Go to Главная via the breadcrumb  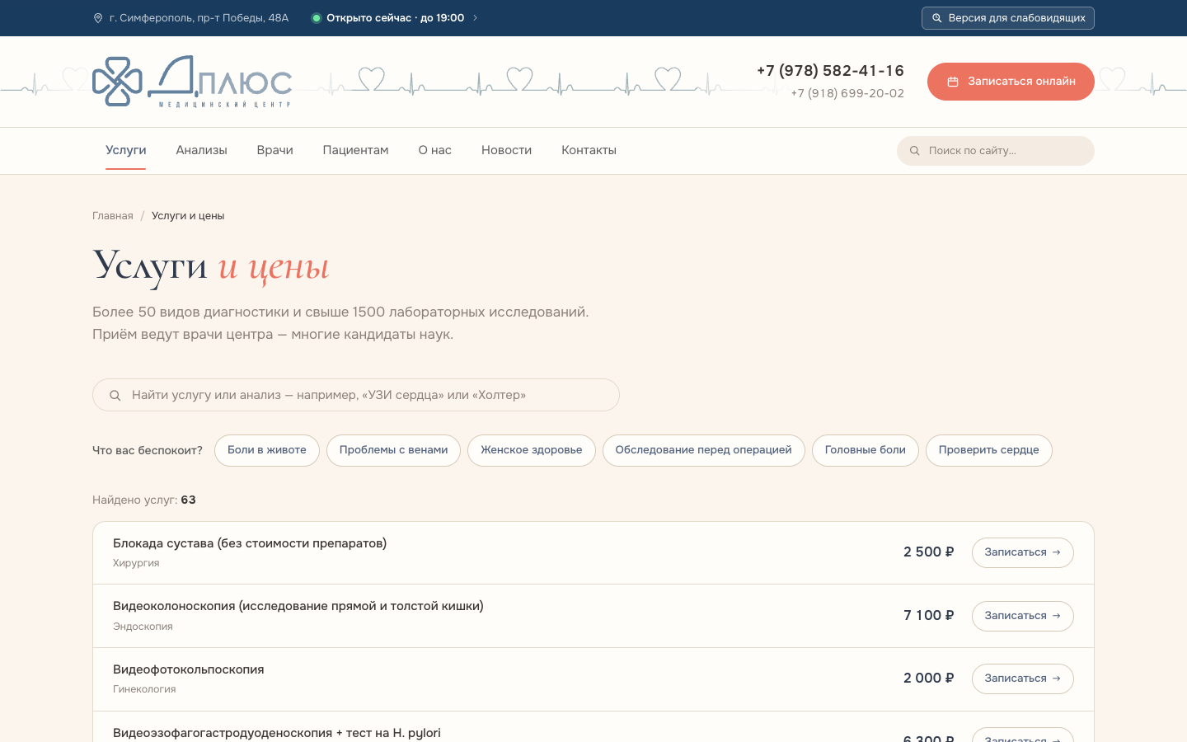point(113,216)
